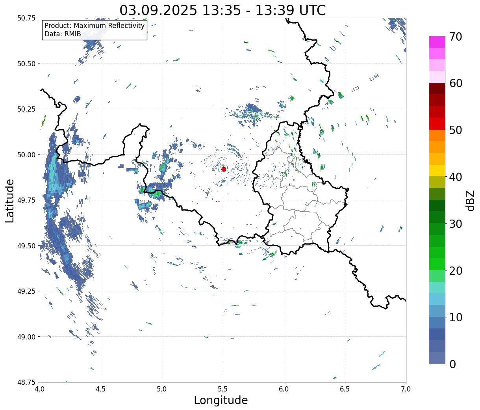Click the longitude tick label 4.0
The image size is (480, 410).
click(40, 389)
